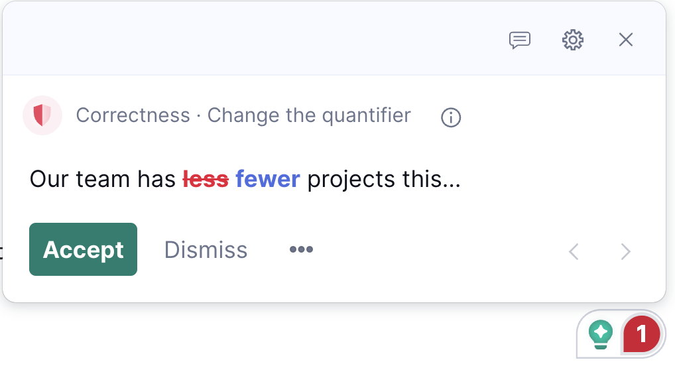Dismiss the suggestion

click(206, 250)
